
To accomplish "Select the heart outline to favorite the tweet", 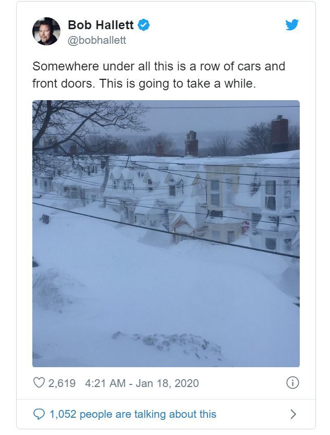I will (x=38, y=382).
